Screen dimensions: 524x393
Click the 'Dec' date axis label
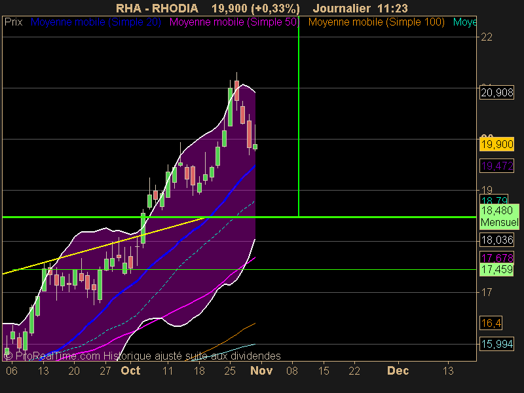(x=398, y=371)
